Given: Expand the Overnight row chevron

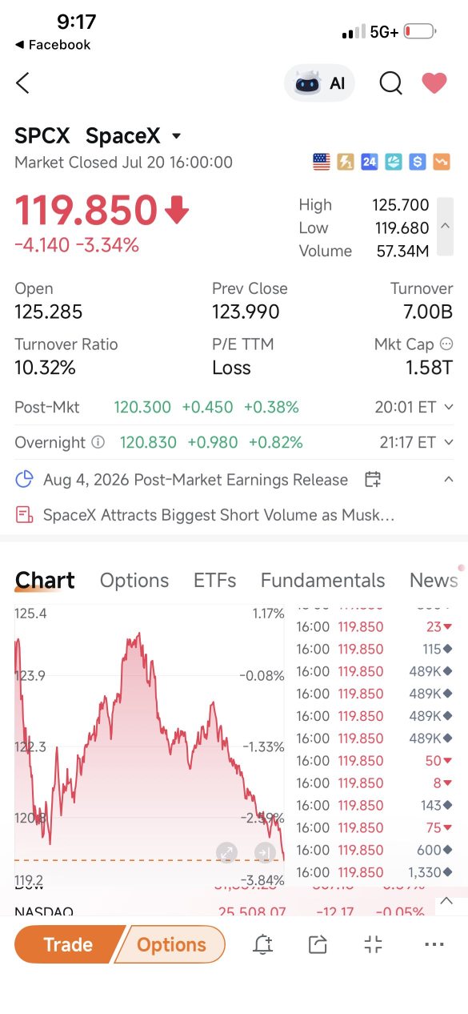Looking at the screenshot, I should tap(448, 442).
